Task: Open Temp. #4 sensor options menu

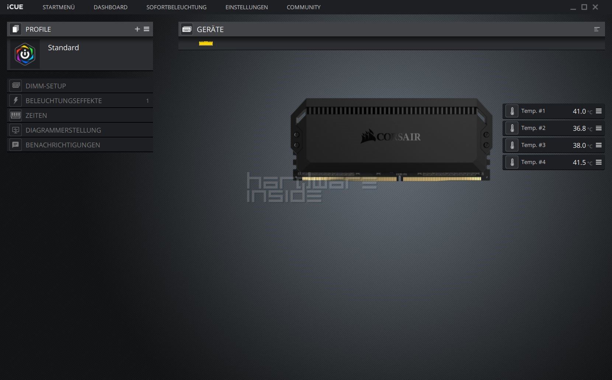Action: (599, 162)
